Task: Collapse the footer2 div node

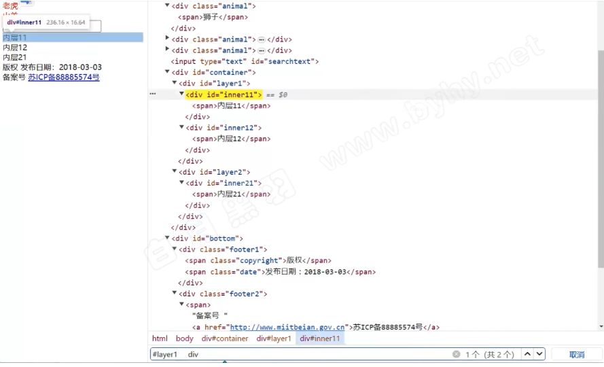Action: 175,294
